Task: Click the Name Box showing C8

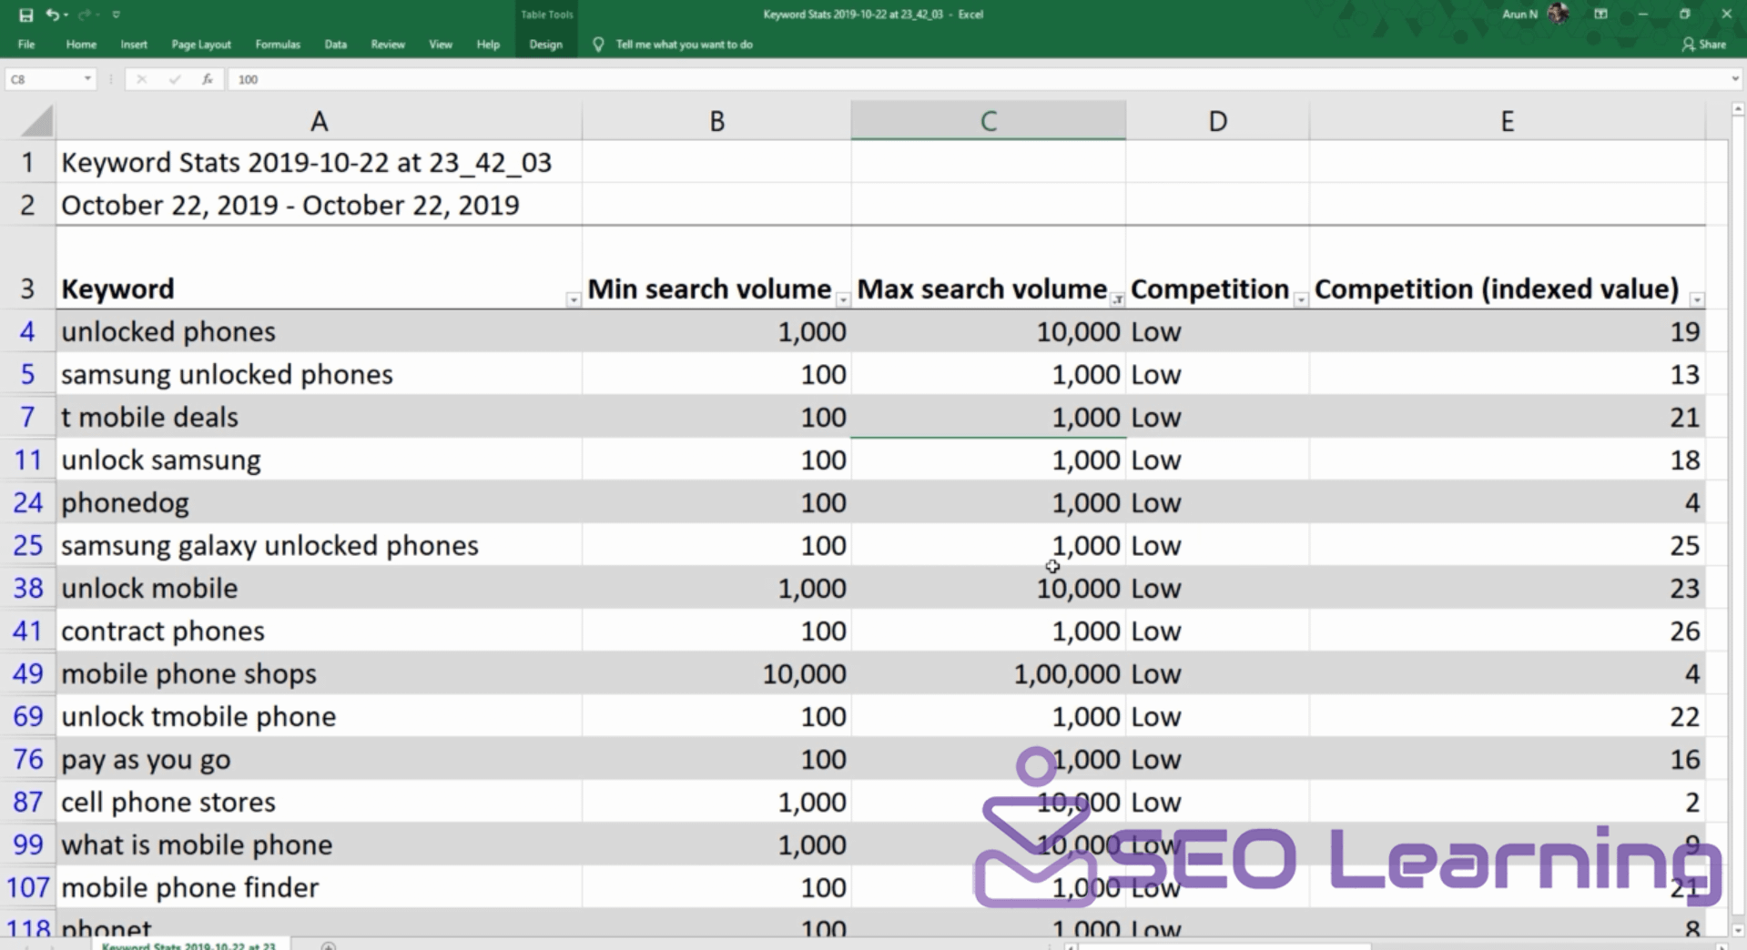Action: 43,79
